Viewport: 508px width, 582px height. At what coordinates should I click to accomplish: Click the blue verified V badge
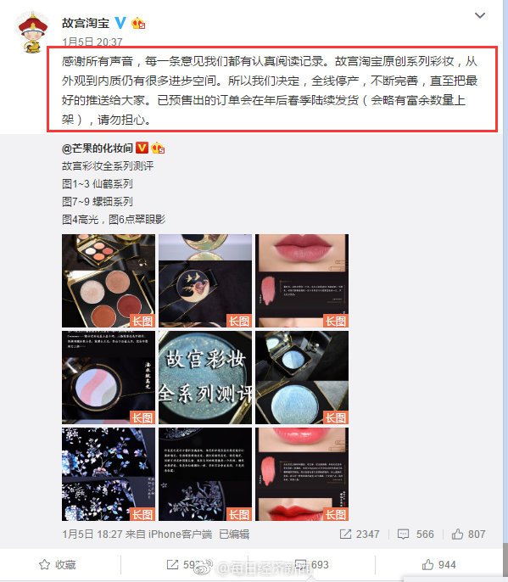pos(120,23)
